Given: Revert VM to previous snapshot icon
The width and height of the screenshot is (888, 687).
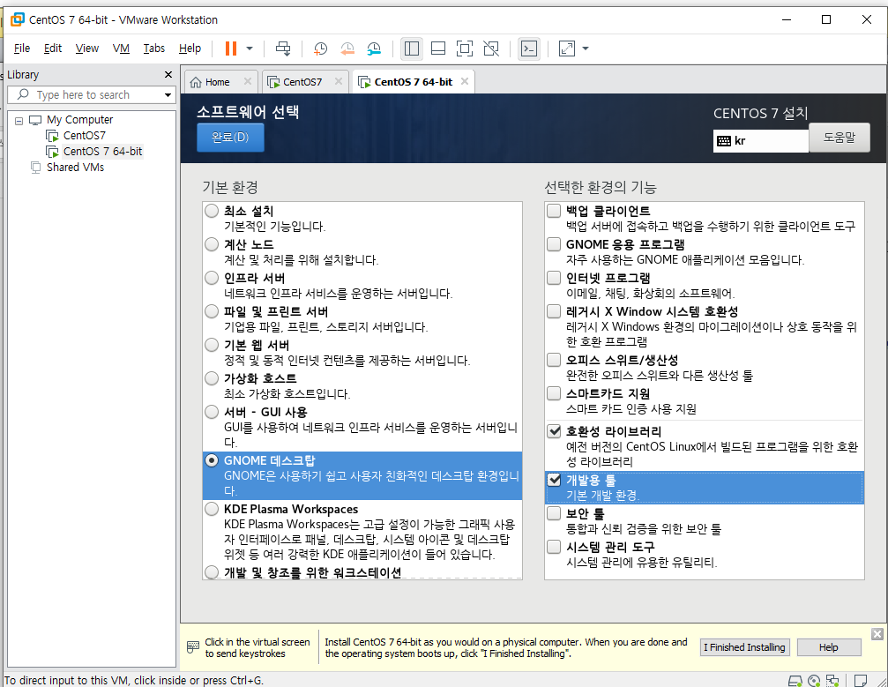Looking at the screenshot, I should pyautogui.click(x=347, y=49).
